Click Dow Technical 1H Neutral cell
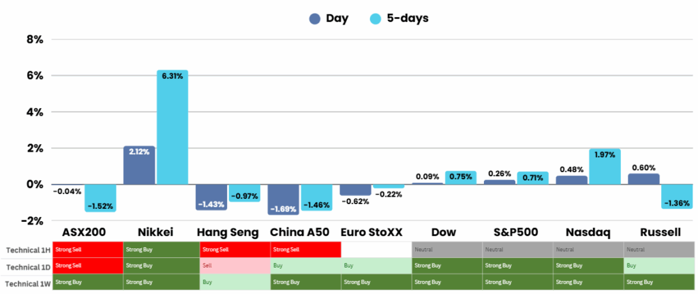The width and height of the screenshot is (698, 294). [x=446, y=250]
